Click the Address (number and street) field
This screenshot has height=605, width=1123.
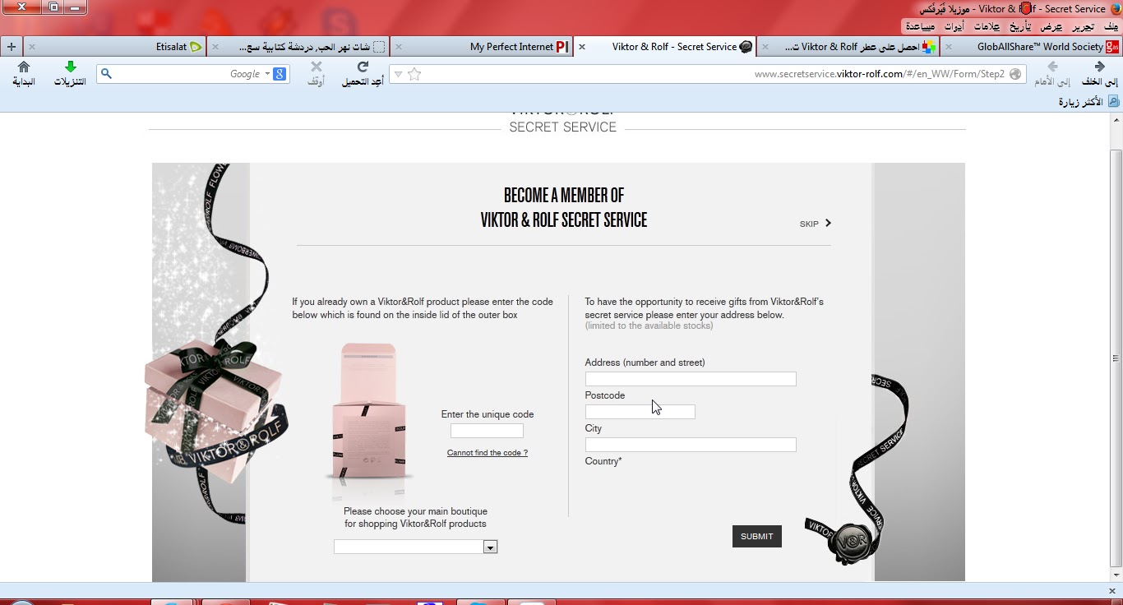pos(691,379)
